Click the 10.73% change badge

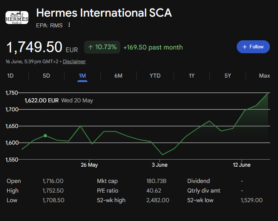pyautogui.click(x=102, y=47)
